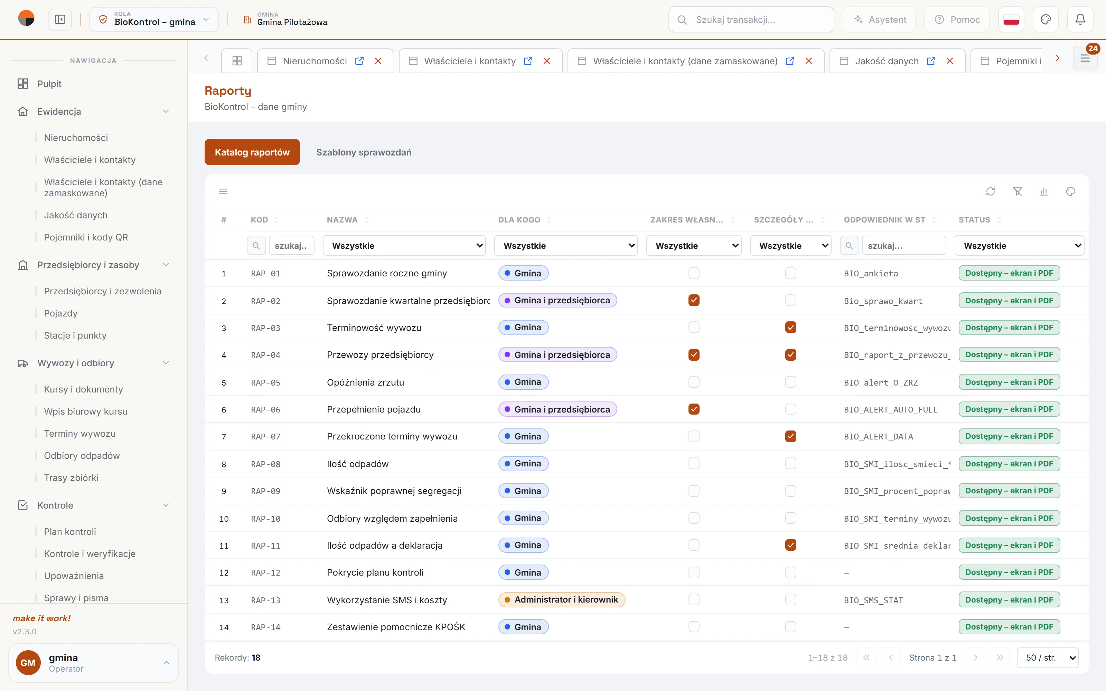
Task: Open the Dla kogo filter dropdown
Action: point(566,245)
